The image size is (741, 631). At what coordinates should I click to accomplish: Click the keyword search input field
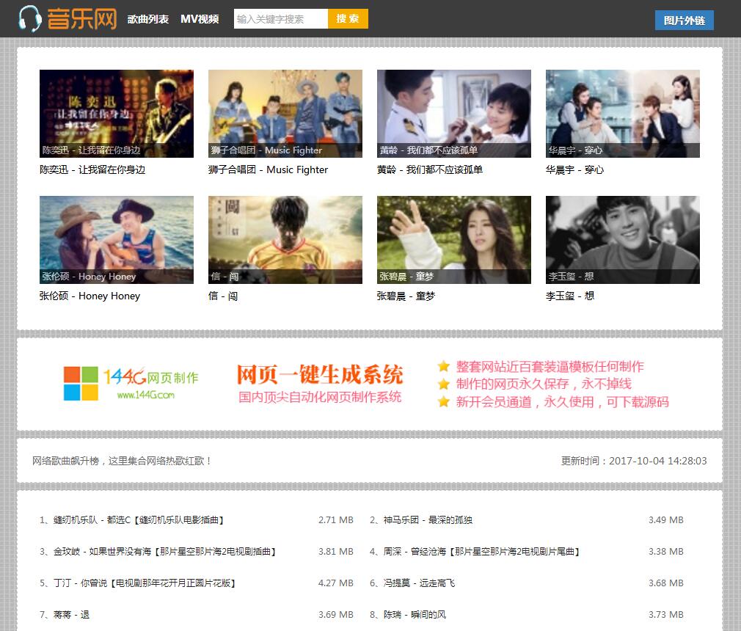(x=280, y=19)
